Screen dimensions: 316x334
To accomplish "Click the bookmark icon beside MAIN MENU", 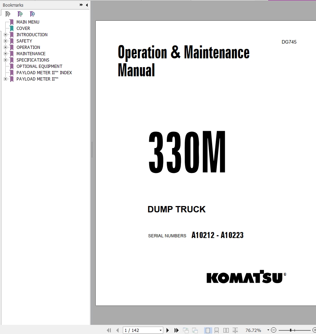I will point(12,22).
